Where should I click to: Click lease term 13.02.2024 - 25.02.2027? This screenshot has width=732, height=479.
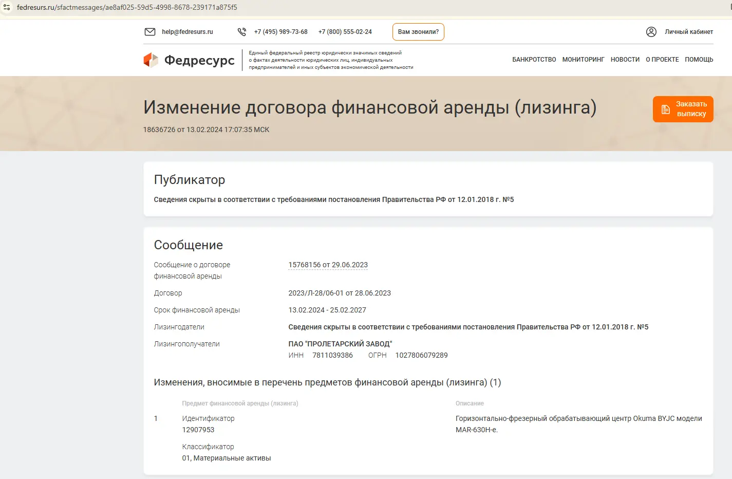pos(327,310)
